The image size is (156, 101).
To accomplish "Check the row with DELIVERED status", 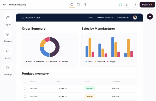I will [x=25, y=88].
